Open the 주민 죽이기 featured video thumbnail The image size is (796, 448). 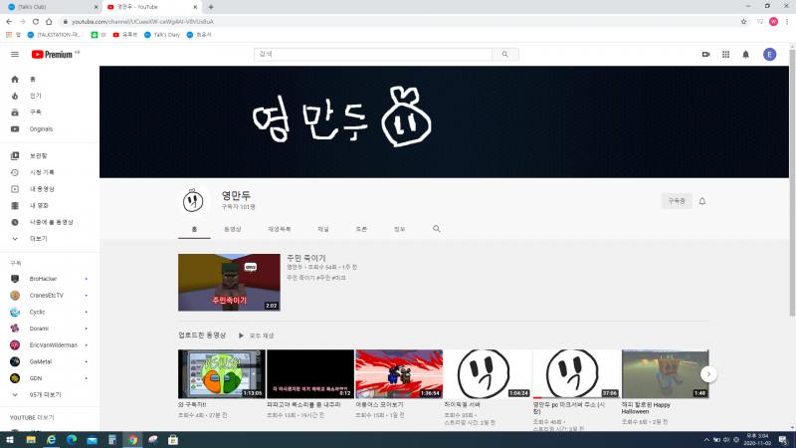tap(229, 283)
